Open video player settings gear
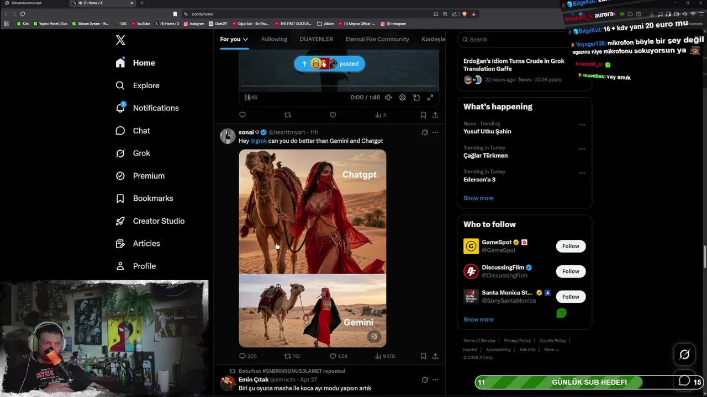This screenshot has height=397, width=707. coord(403,98)
